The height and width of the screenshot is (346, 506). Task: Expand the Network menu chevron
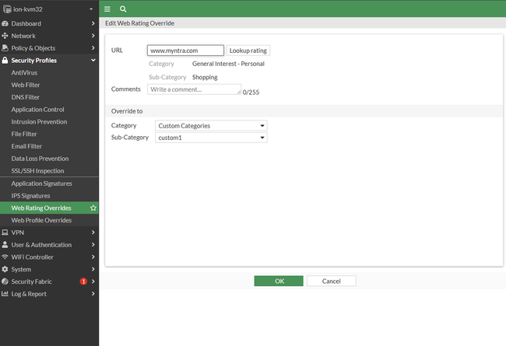pos(93,36)
